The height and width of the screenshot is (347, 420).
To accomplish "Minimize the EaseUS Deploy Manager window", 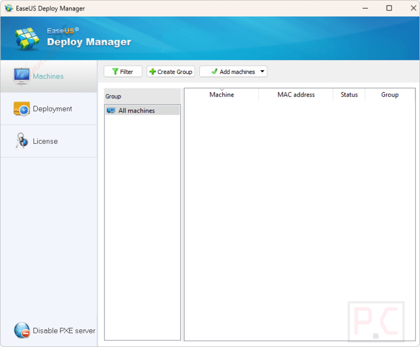I will tap(365, 8).
